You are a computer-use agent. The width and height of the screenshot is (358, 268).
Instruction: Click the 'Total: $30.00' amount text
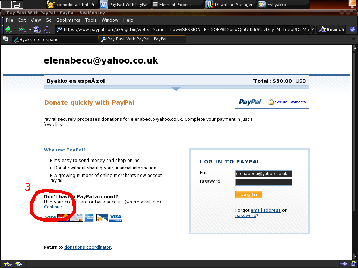[x=273, y=81]
